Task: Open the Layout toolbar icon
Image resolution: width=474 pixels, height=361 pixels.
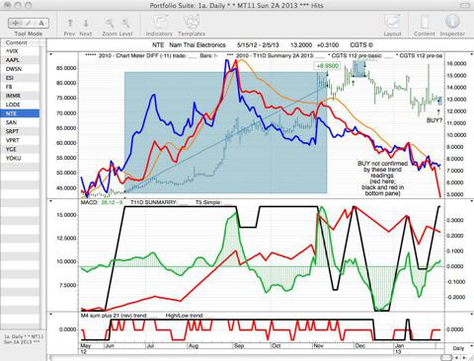Action: (x=392, y=23)
